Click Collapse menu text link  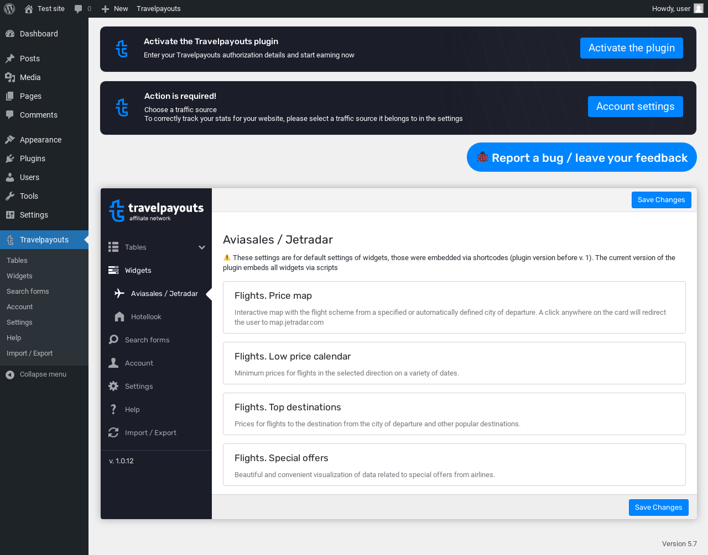(x=43, y=374)
